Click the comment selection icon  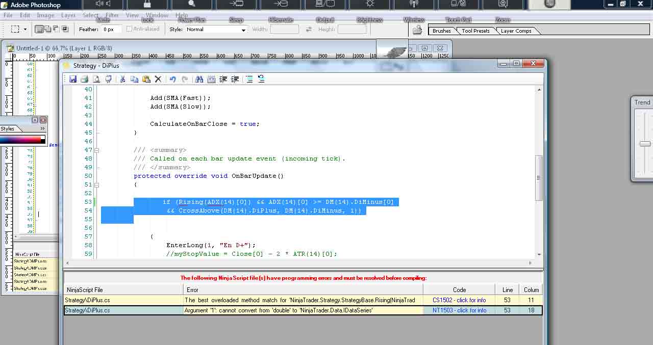[249, 79]
